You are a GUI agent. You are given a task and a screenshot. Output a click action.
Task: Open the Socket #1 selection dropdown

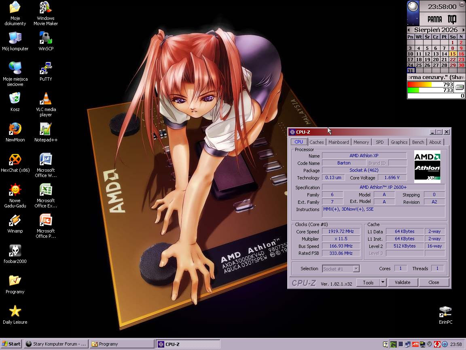click(341, 269)
